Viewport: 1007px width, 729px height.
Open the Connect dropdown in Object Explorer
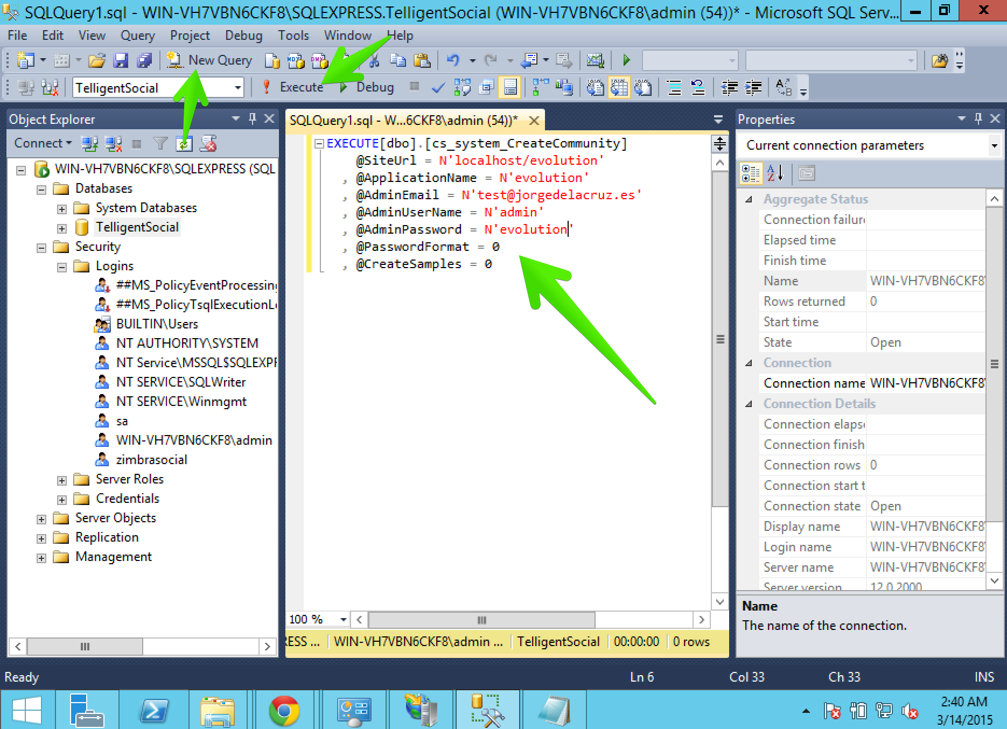coord(43,143)
